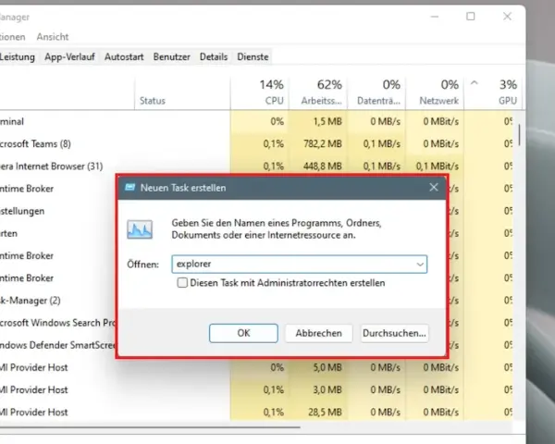Click the dialog title bar Task Manager icon
The width and height of the screenshot is (555, 444).
pos(129,187)
